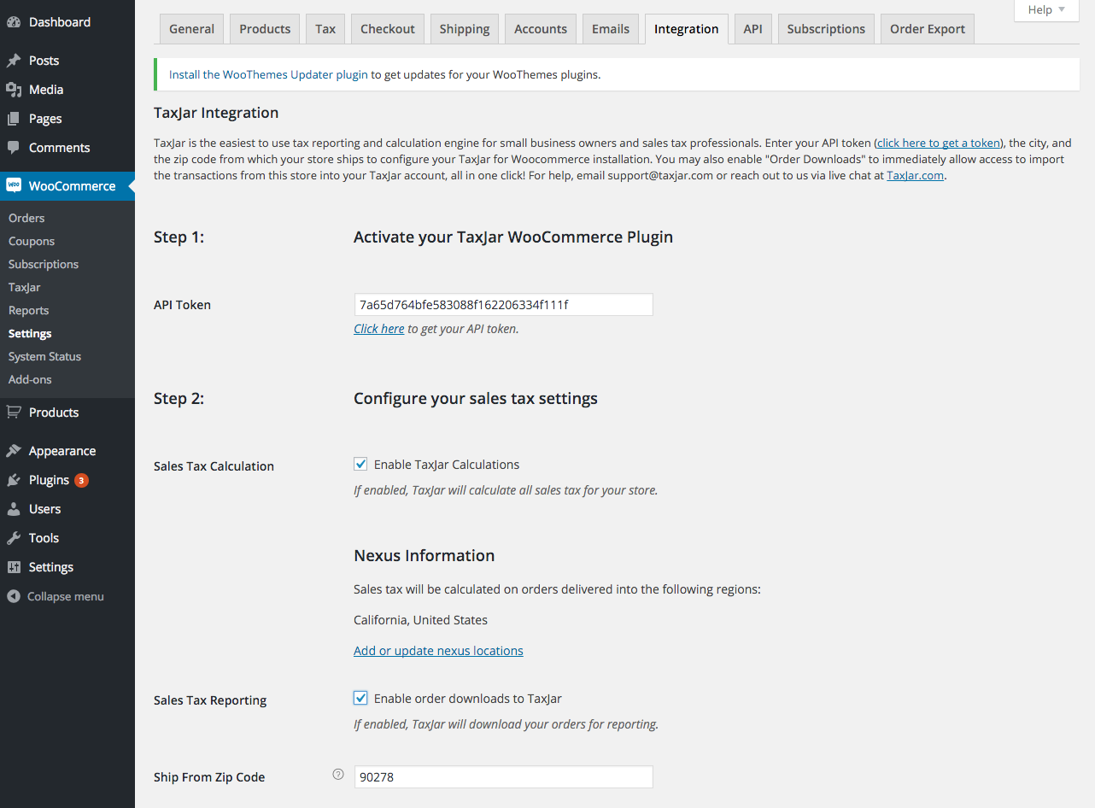
Task: Switch to the Accounts tab
Action: 541,29
